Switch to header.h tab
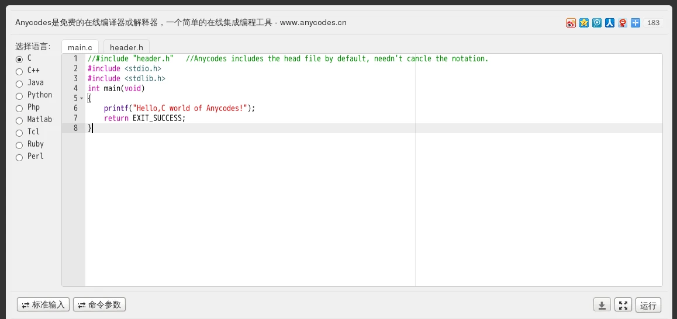The image size is (677, 319). tap(126, 47)
